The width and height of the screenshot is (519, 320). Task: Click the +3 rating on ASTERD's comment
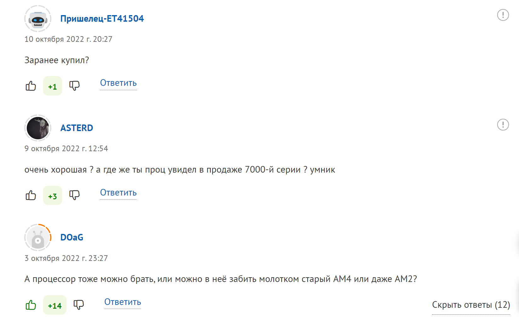point(53,196)
